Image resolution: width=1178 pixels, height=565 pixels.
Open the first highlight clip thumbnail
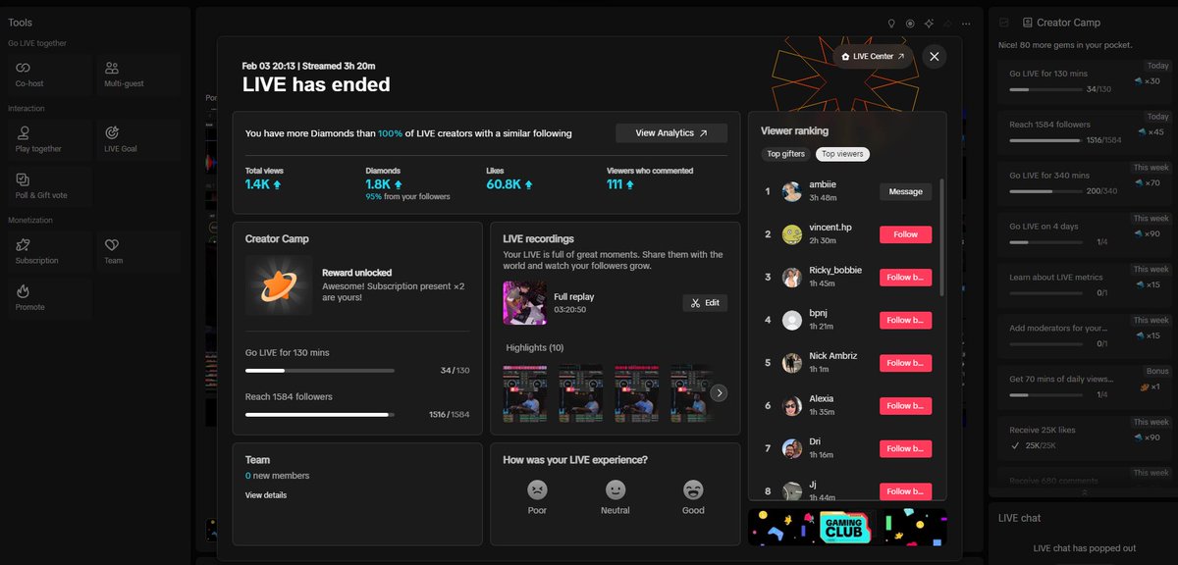coord(525,393)
